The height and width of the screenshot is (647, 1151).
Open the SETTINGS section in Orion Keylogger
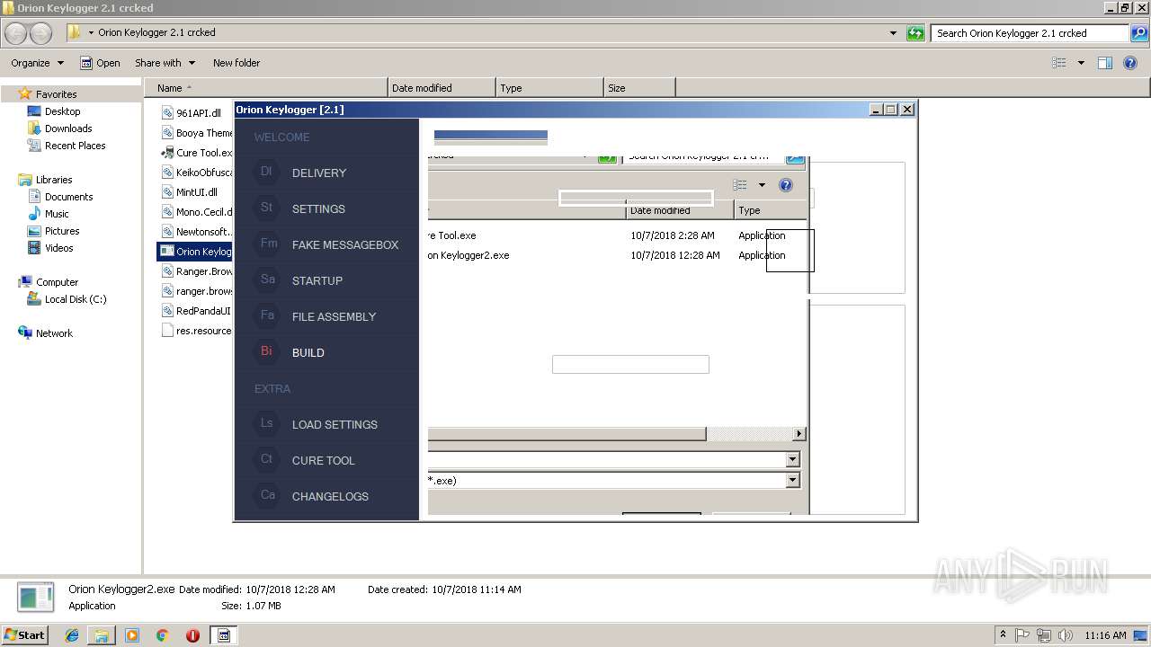pyautogui.click(x=318, y=208)
